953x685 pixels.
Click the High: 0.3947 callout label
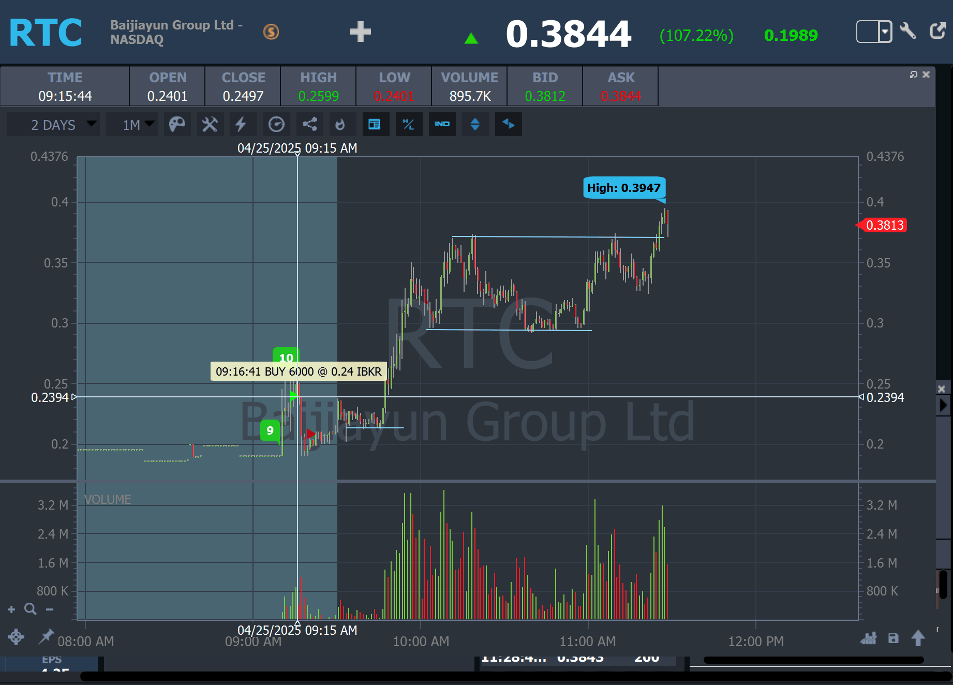click(624, 188)
